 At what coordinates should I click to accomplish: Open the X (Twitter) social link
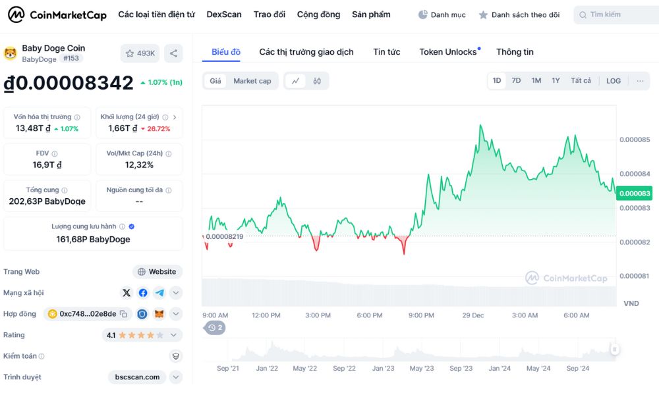[x=127, y=293]
